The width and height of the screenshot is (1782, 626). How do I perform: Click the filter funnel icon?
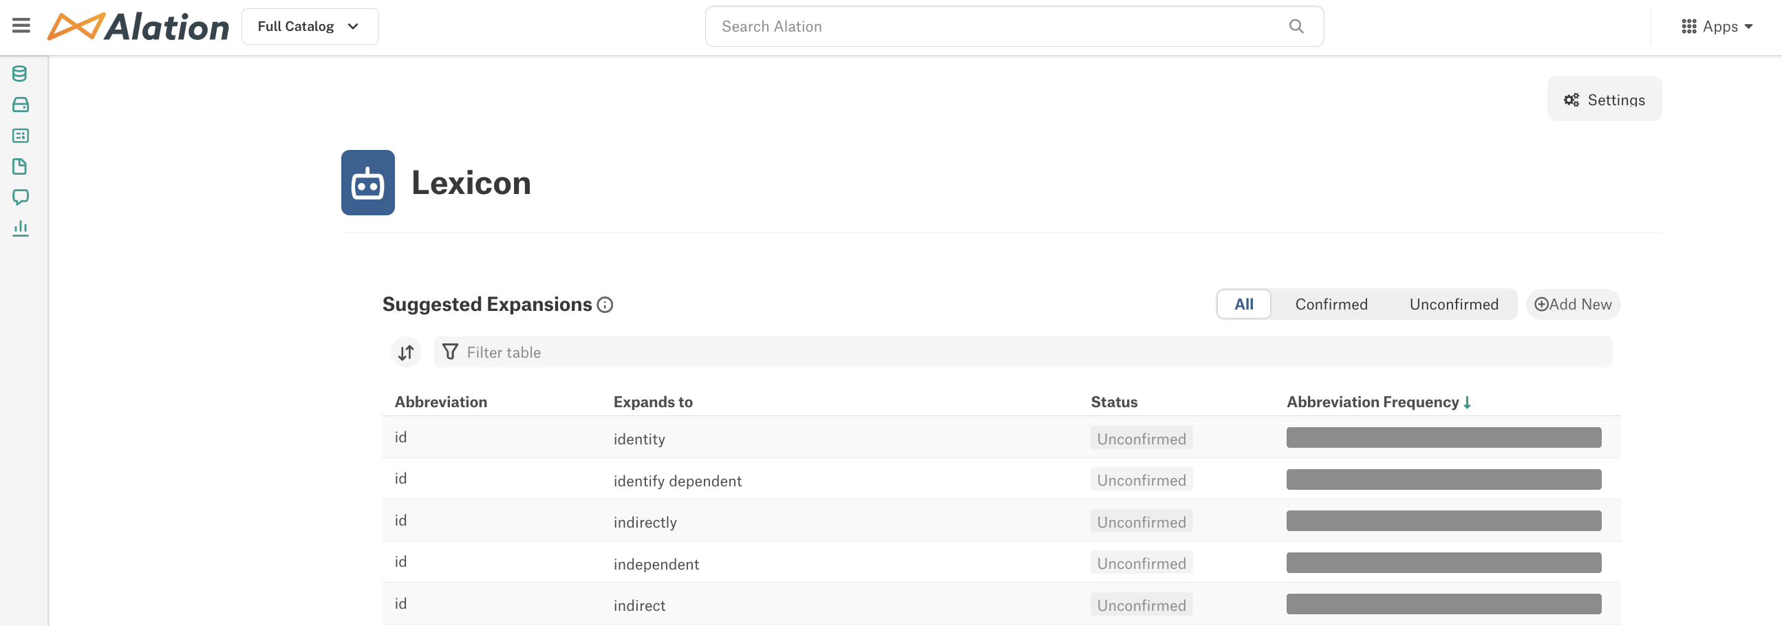(x=450, y=352)
